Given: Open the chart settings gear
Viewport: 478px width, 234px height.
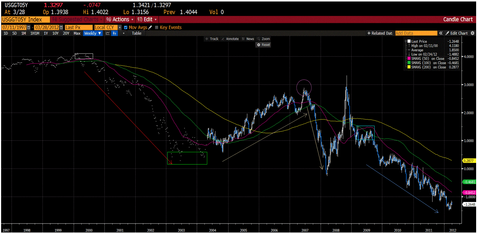Looking at the screenshot, I should point(472,33).
